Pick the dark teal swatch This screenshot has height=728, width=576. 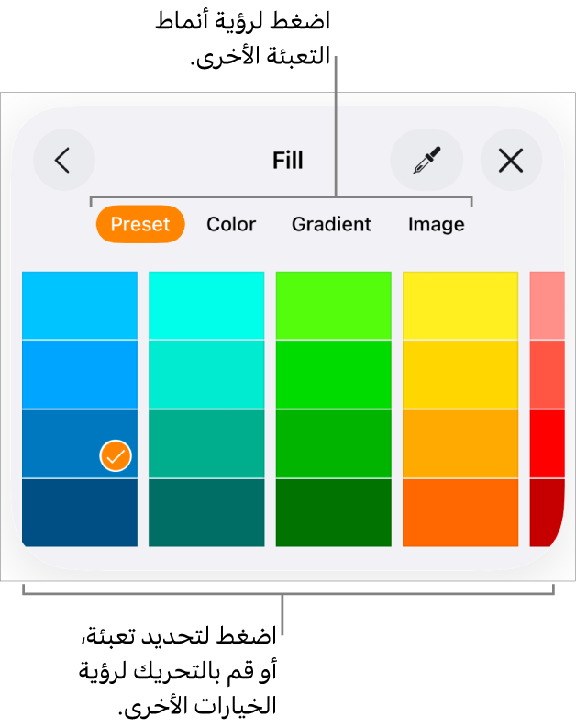pyautogui.click(x=206, y=512)
